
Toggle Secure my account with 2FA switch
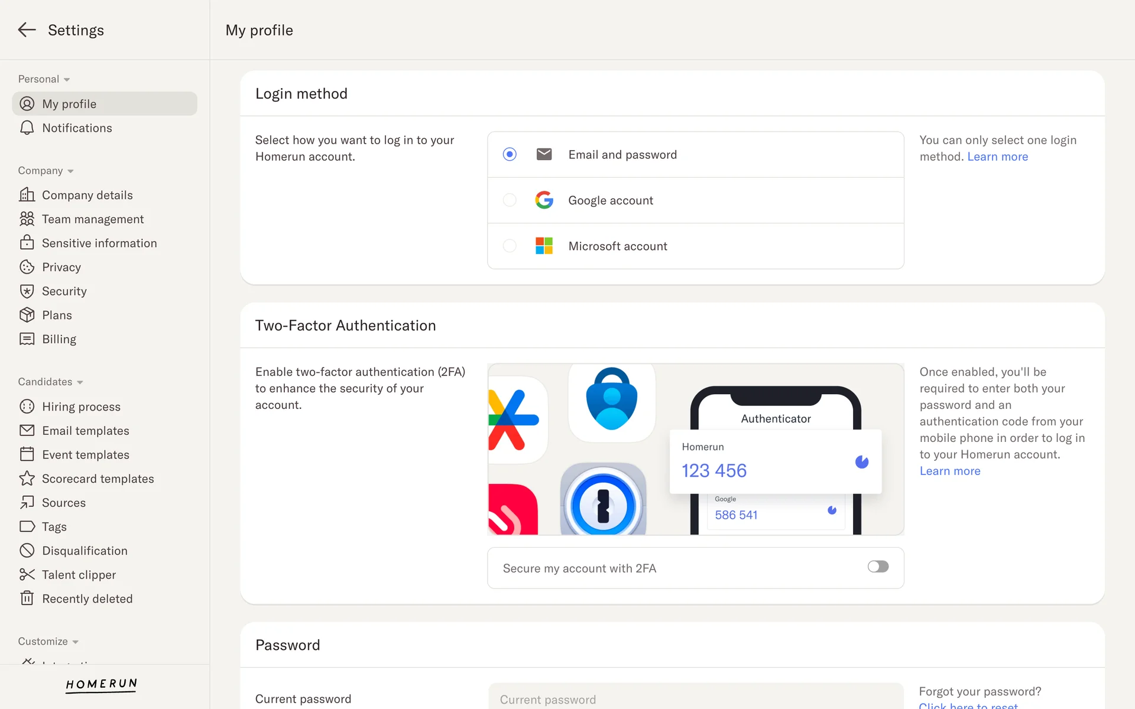pyautogui.click(x=878, y=567)
